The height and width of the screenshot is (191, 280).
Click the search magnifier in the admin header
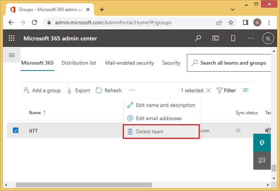pos(198,38)
